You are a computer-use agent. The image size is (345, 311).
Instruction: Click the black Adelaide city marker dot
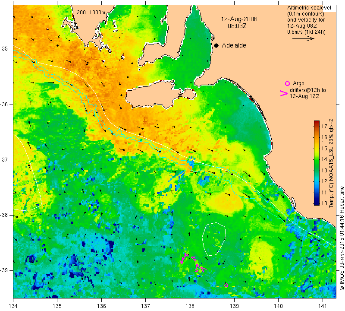point(216,45)
